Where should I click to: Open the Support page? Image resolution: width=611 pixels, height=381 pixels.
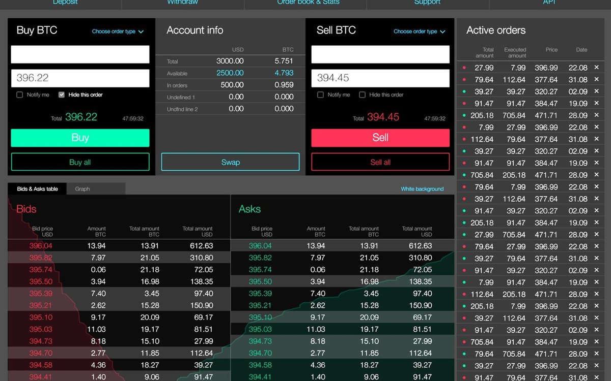[427, 3]
